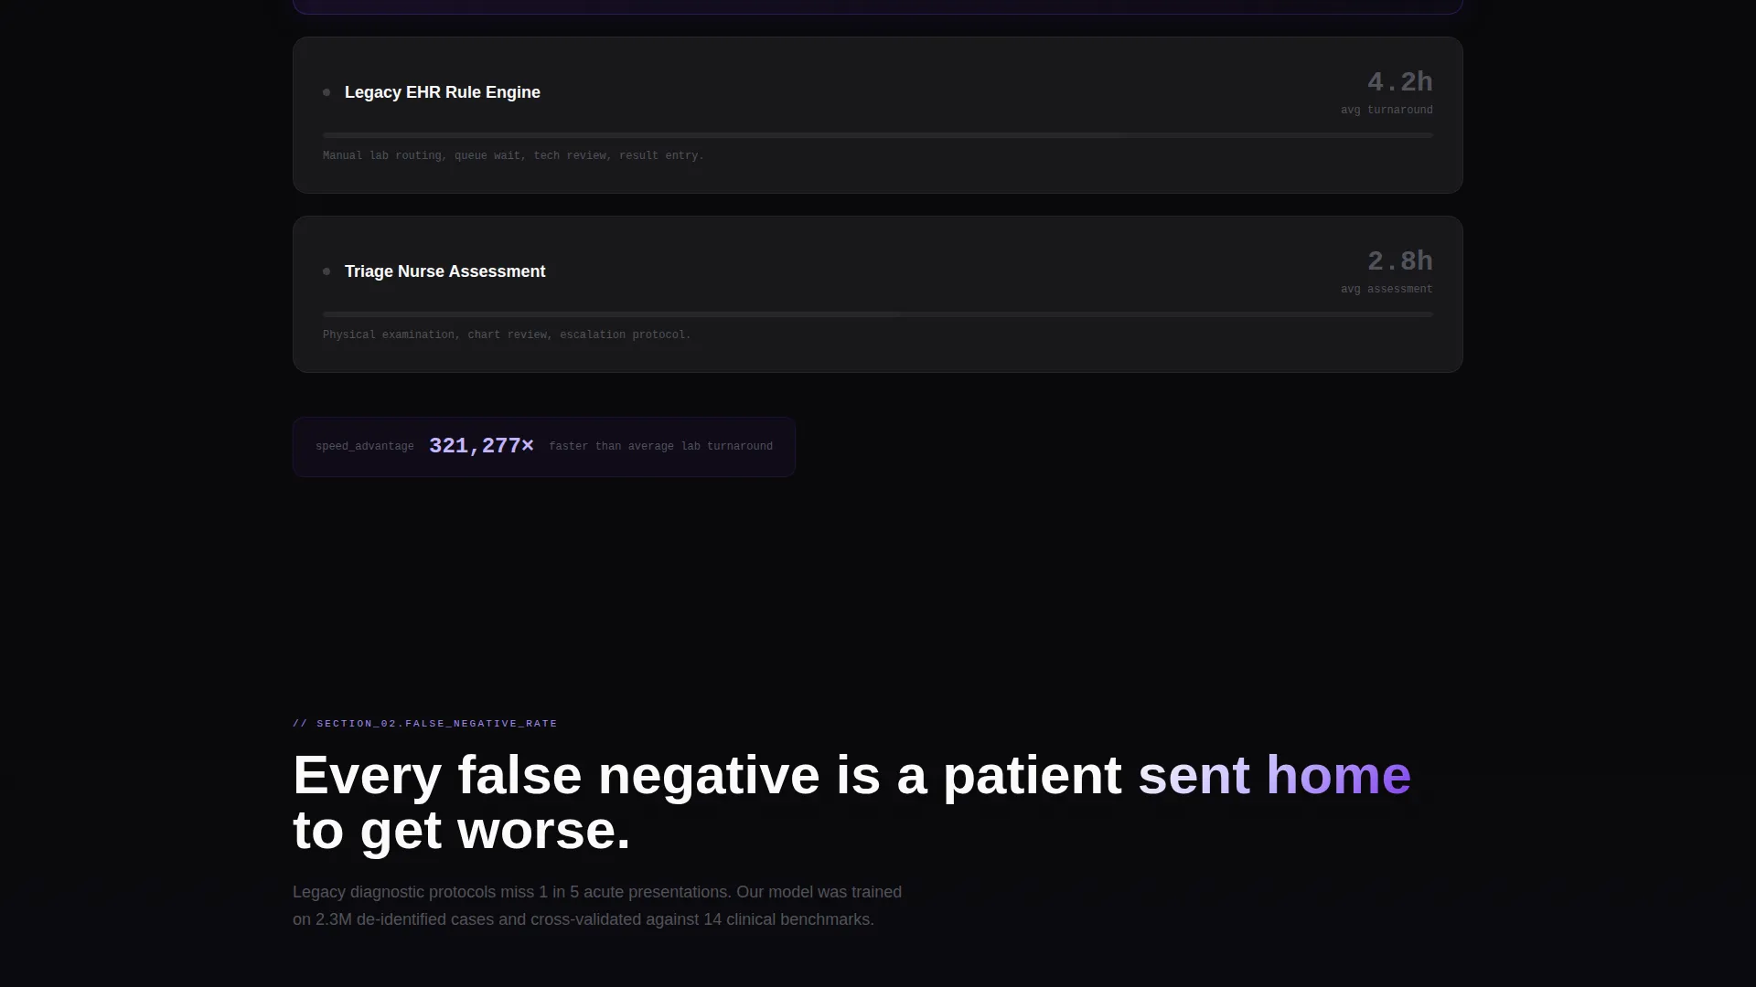Click the 'Legacy diagnostic protocols' paragraph
Screen dimensions: 1756x987
click(597, 906)
